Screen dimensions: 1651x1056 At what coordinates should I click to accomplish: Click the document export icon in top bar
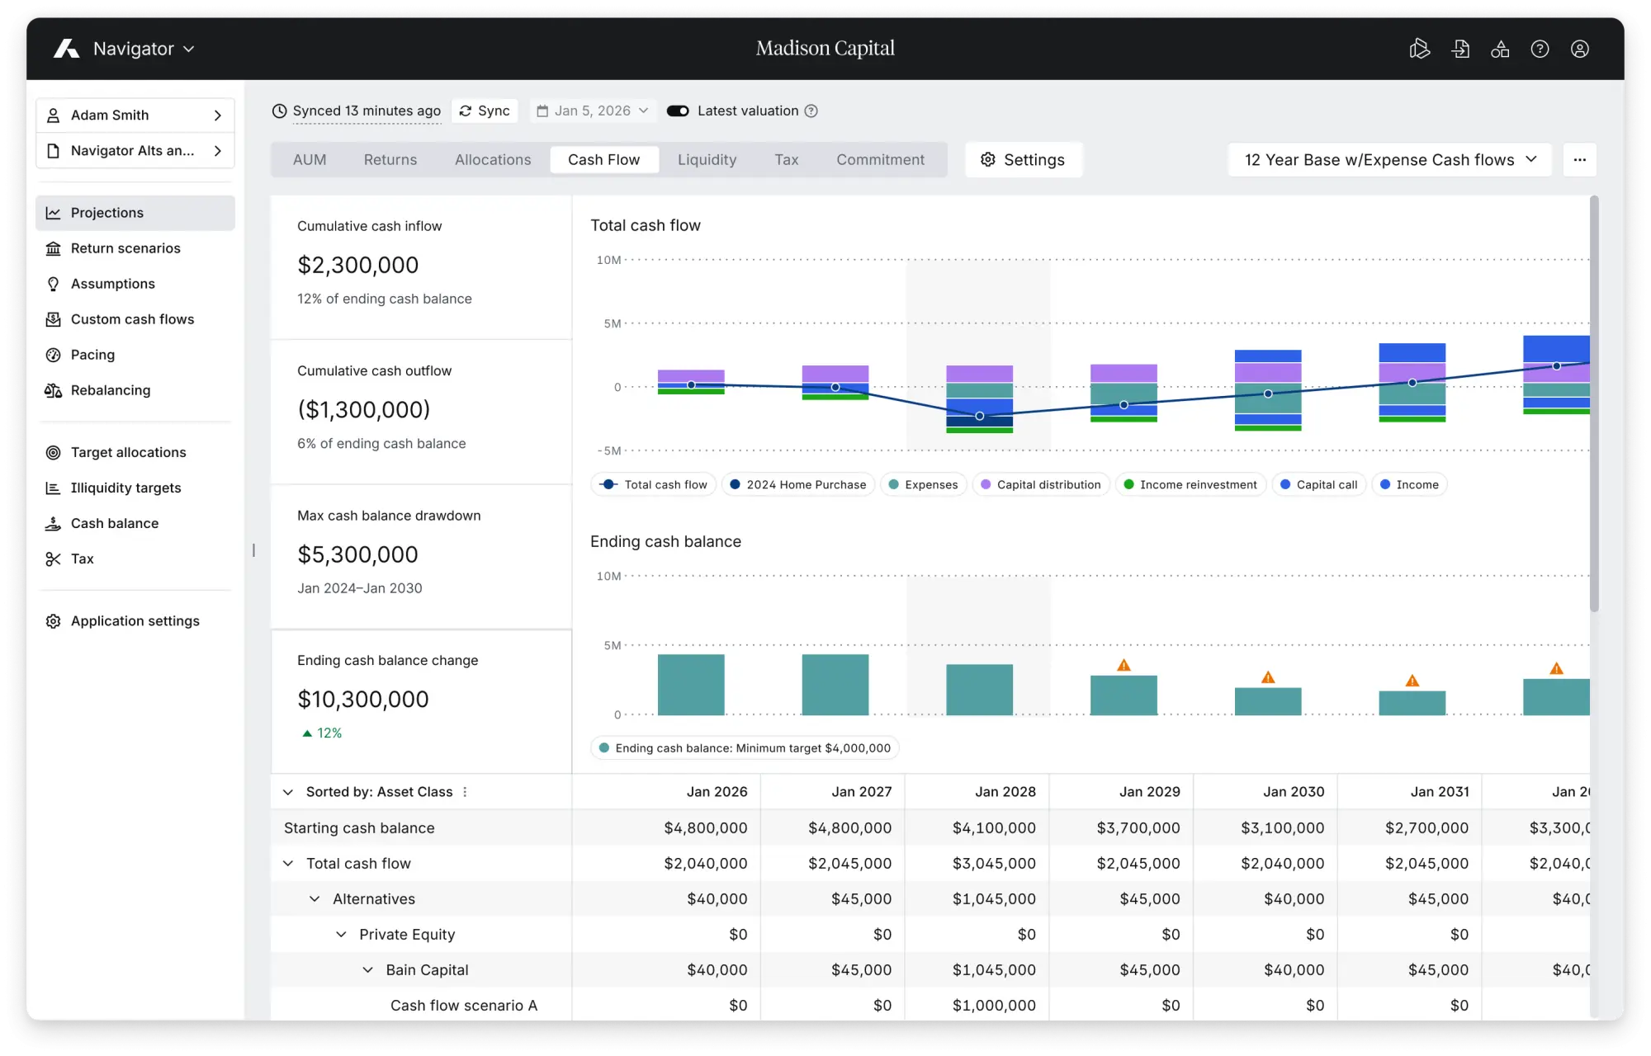(x=1460, y=49)
